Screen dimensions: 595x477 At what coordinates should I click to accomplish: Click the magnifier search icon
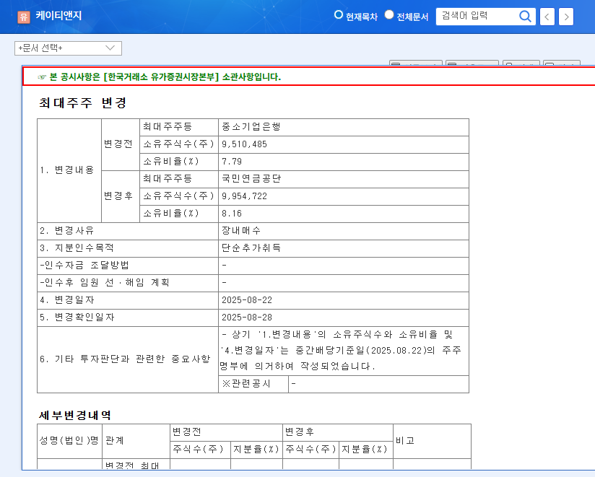click(525, 17)
